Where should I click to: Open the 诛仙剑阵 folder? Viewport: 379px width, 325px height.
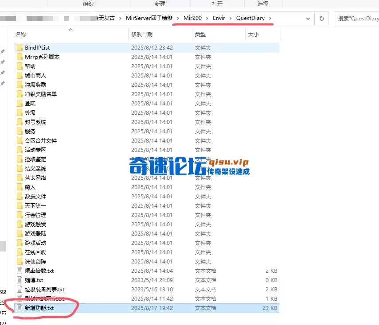click(x=35, y=261)
